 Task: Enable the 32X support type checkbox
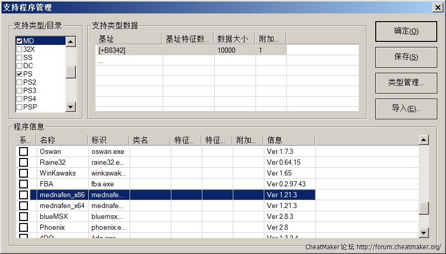point(19,49)
